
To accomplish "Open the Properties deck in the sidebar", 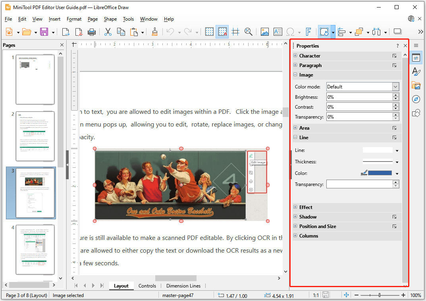I will pyautogui.click(x=416, y=58).
